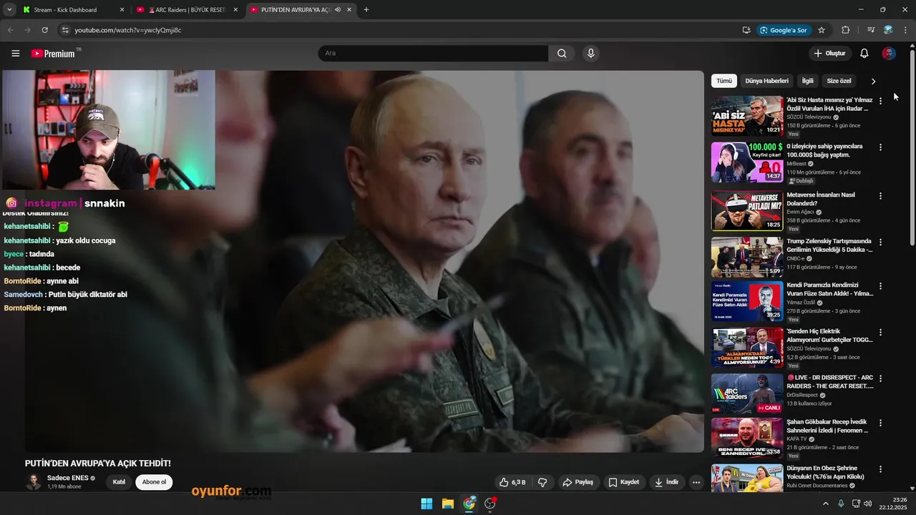Open options for DR DISRESPECT live video
Image resolution: width=916 pixels, height=515 pixels.
[880, 378]
